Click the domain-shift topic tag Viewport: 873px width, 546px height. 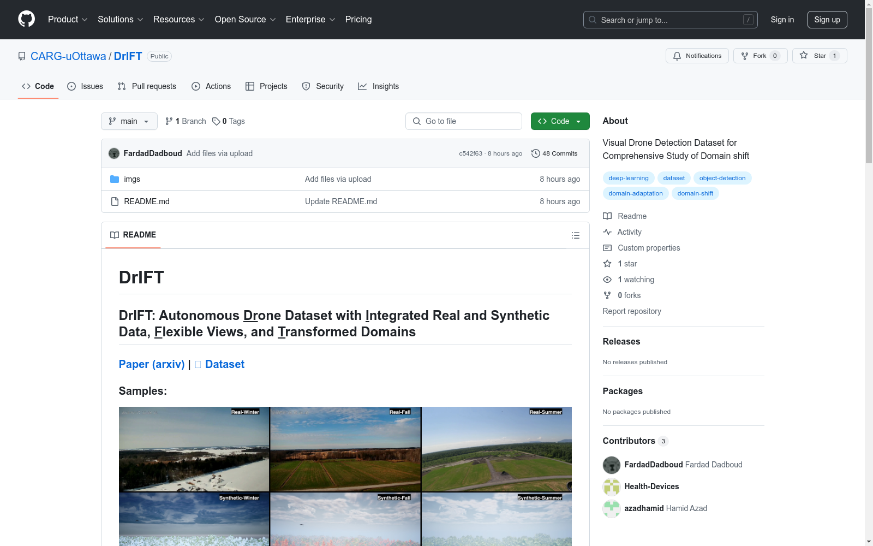pos(695,193)
